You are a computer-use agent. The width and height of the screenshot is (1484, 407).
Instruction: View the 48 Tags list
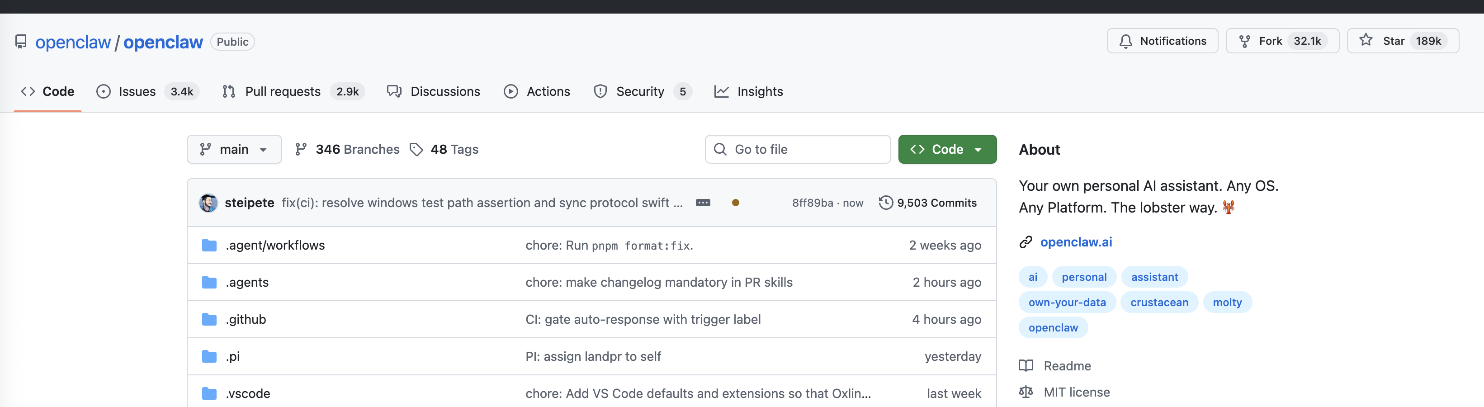[444, 149]
